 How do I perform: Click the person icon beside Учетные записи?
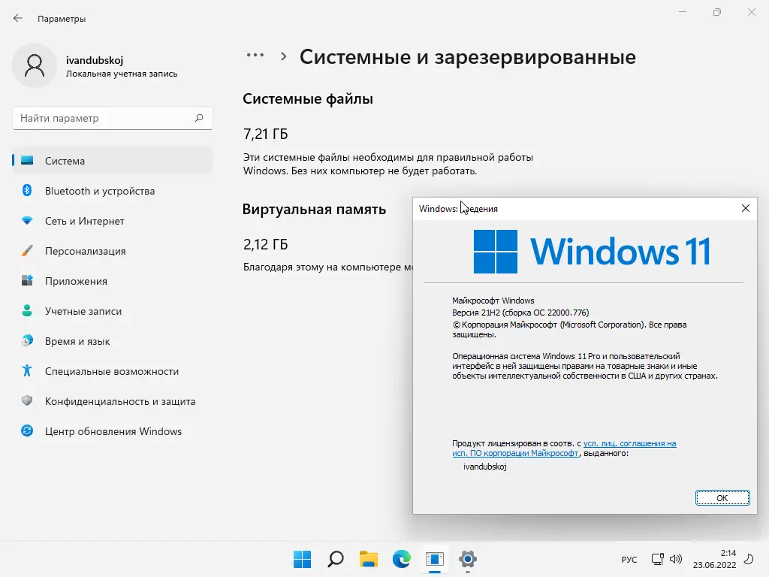[x=27, y=310]
